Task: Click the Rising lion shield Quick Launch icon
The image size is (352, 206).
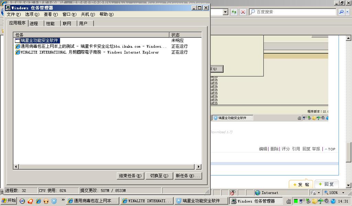Action: [x=54, y=201]
